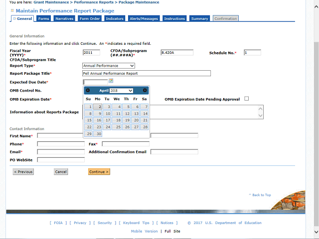319x239 pixels.
Task: Click the textarea scroll down arrow
Action: 260,116
